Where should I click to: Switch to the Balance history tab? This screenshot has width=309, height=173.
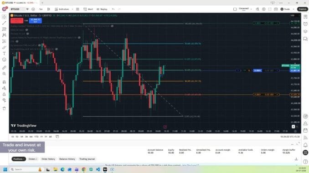tap(67, 159)
